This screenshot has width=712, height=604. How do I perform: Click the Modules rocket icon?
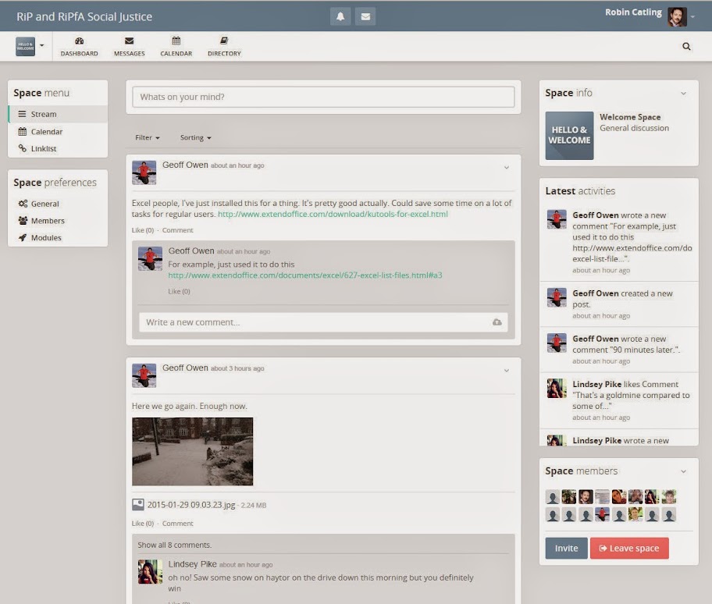[x=22, y=237]
